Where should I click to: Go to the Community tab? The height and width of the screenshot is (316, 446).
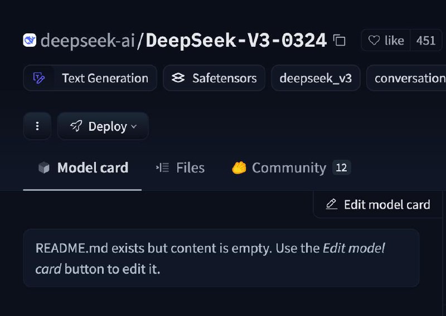tap(288, 167)
